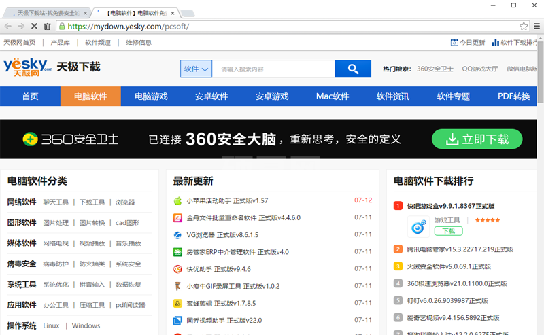Click the 快优助手 app icon
This screenshot has height=335, width=544.
coord(177,269)
